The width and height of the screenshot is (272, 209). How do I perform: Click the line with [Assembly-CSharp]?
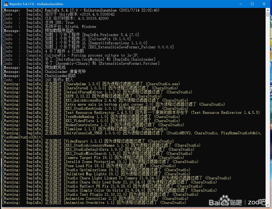[81, 63]
